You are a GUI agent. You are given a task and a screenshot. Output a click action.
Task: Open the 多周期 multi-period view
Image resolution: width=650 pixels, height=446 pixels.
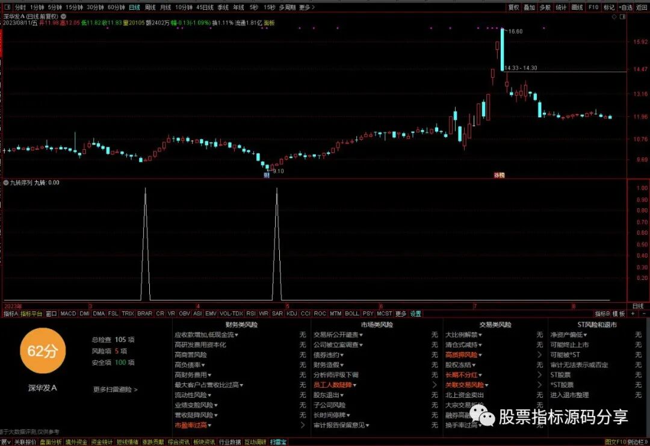[287, 7]
